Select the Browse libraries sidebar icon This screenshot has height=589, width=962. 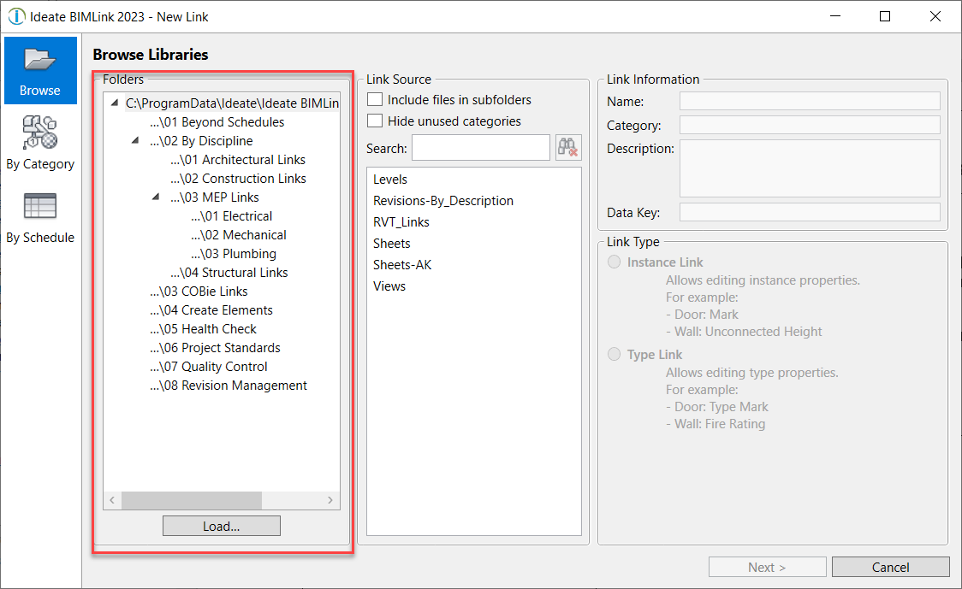(40, 70)
